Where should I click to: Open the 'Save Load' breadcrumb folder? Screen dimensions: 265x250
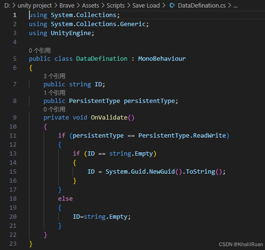click(x=146, y=6)
